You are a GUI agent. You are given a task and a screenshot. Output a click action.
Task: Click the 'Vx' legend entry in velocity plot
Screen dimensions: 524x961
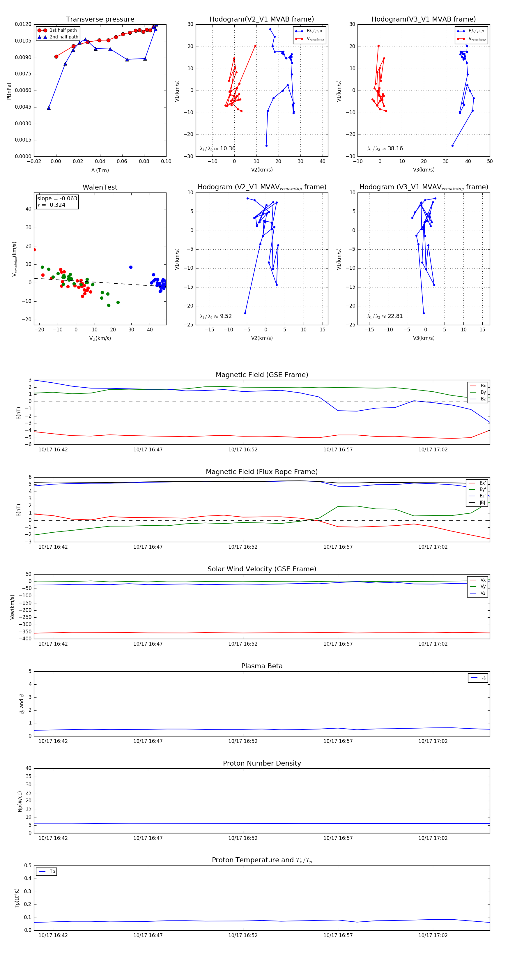(478, 580)
